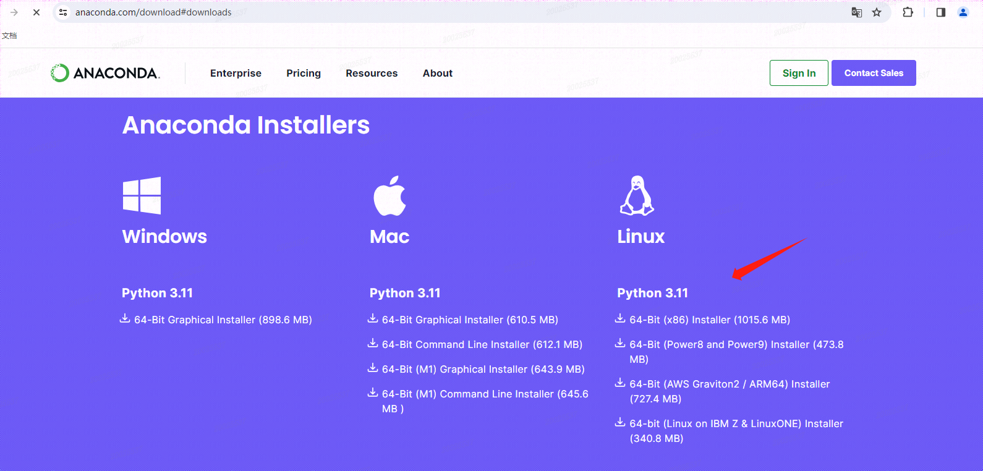Image resolution: width=983 pixels, height=471 pixels.
Task: Open the Enterprise menu
Action: 236,73
